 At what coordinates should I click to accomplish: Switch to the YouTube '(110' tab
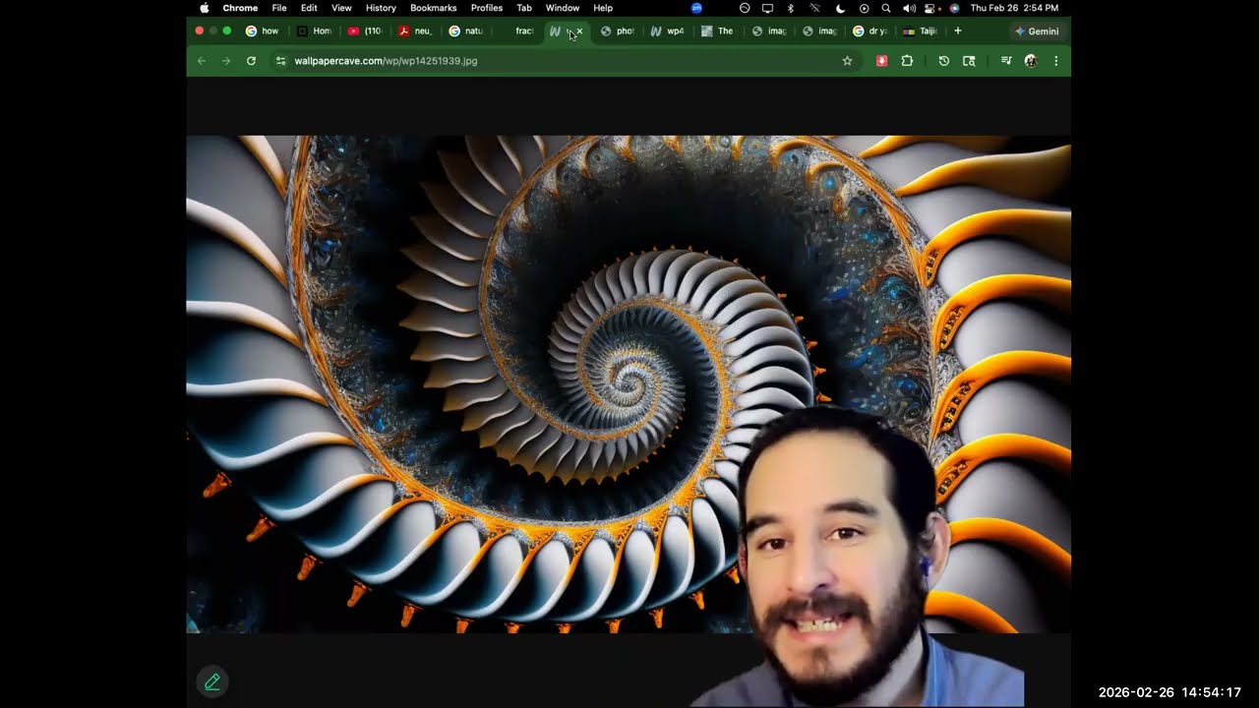coord(365,30)
